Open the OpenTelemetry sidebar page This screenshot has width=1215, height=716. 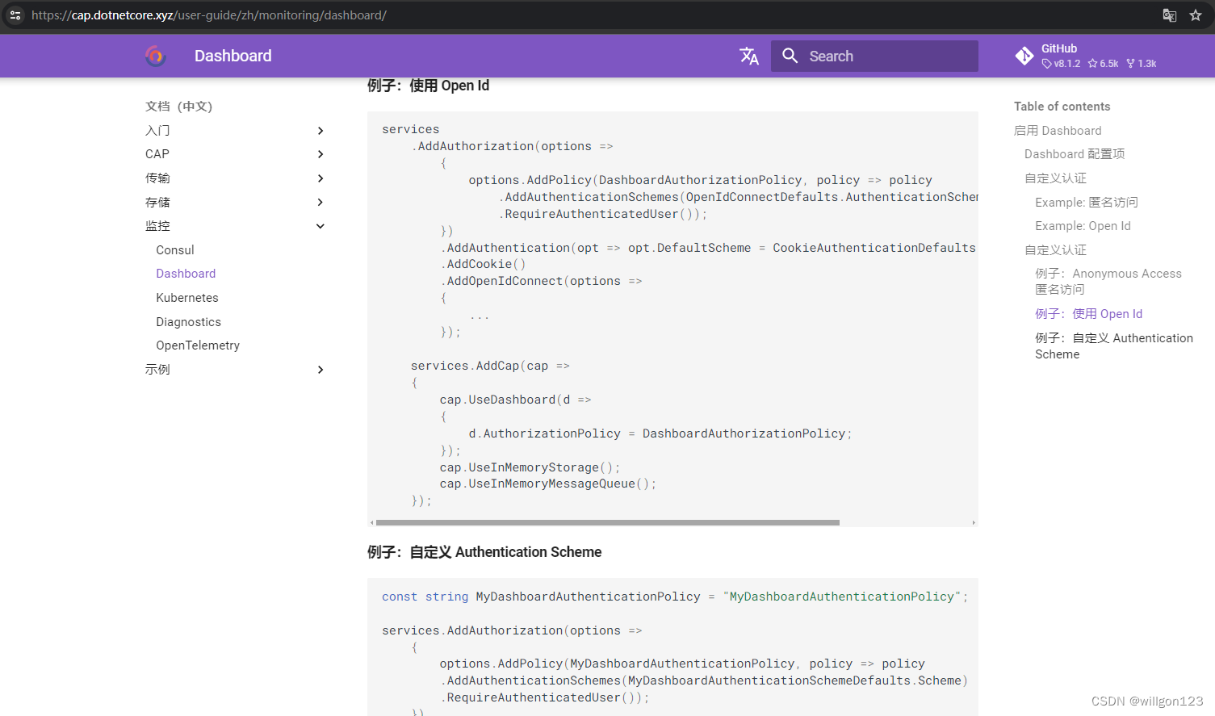click(x=198, y=345)
